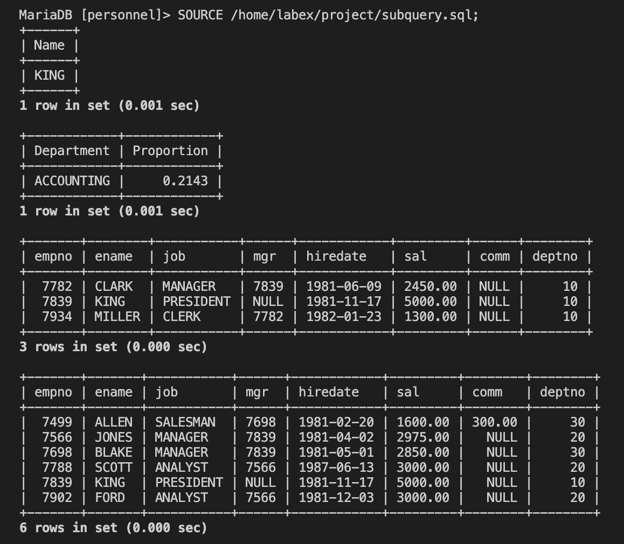Select the CLERK job cell

(x=182, y=317)
